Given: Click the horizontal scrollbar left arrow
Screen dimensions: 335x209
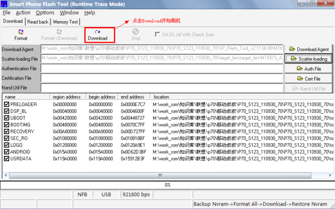Looking at the screenshot, I should (6, 175).
